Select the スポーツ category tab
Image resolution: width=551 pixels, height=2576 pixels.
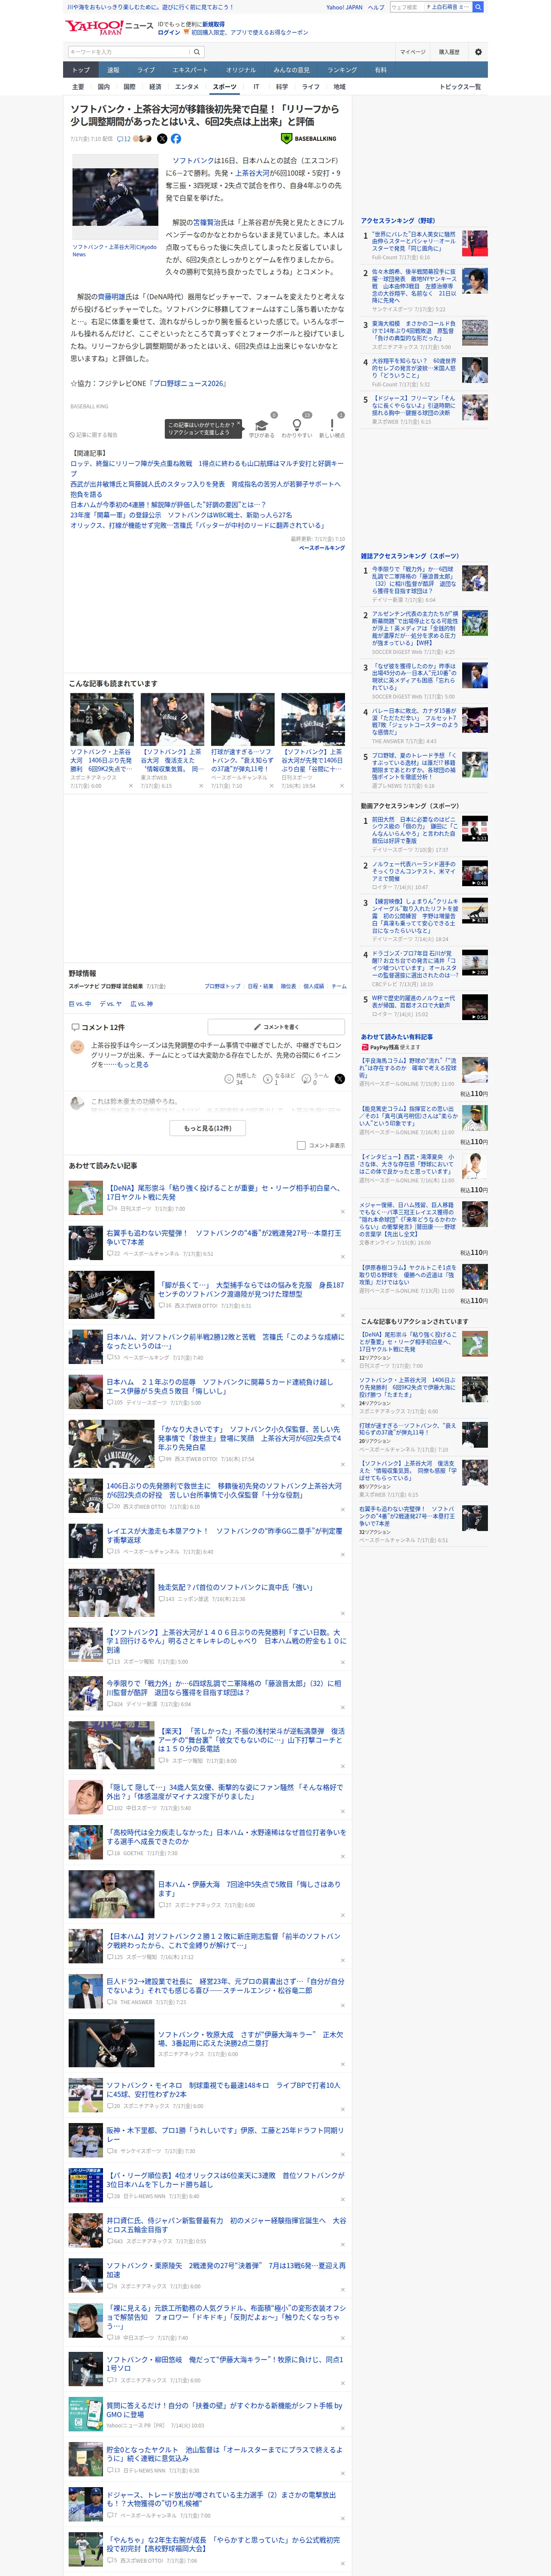pos(224,87)
